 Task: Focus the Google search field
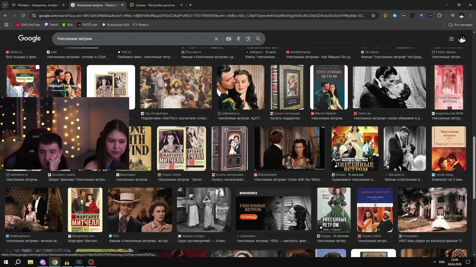[134, 39]
